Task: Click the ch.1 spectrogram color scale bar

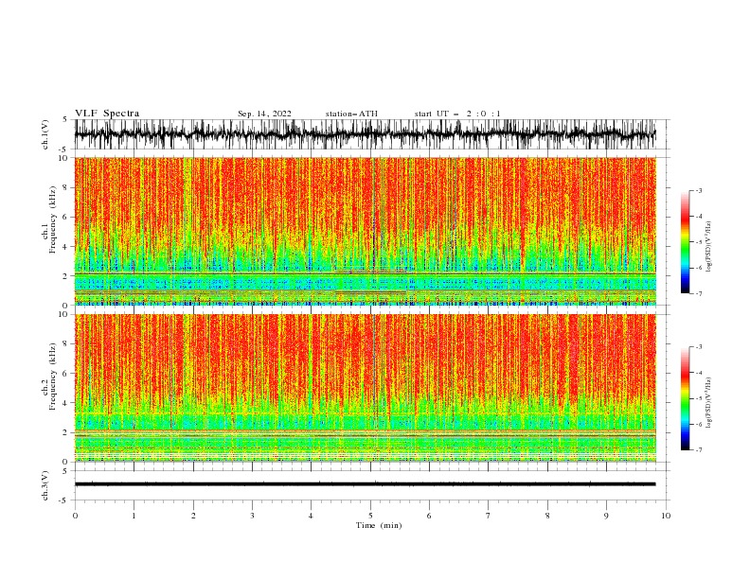Action: [x=686, y=242]
